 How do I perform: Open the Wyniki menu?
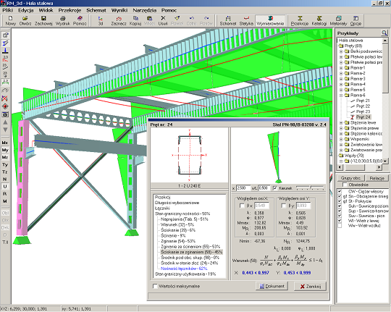point(119,10)
